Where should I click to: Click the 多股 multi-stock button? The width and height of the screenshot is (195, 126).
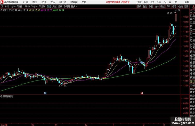[x=151, y=6]
